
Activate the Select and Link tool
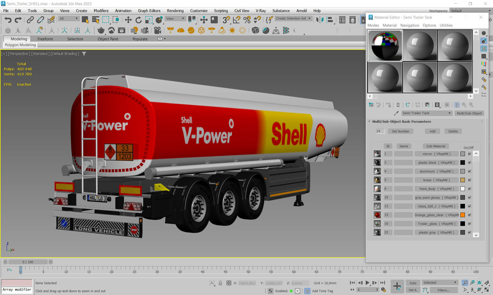(30, 20)
